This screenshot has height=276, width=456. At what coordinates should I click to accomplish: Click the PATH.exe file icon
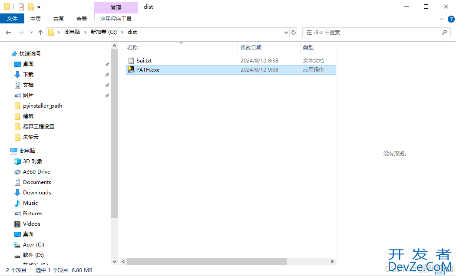pyautogui.click(x=131, y=70)
